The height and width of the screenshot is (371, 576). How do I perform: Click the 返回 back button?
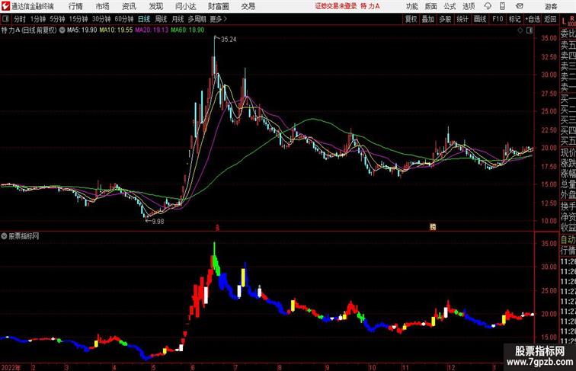tap(550, 19)
